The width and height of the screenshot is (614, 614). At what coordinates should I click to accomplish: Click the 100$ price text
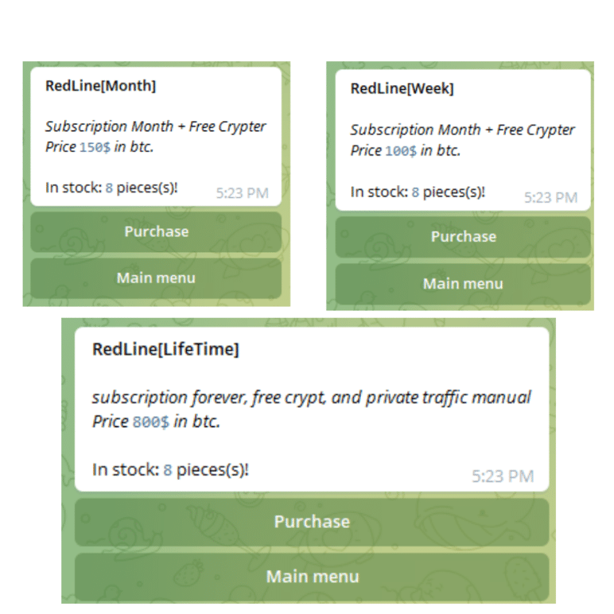tap(400, 150)
